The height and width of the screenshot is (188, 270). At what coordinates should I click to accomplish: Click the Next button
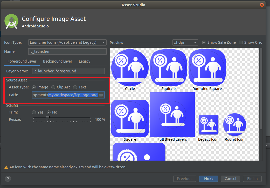[208, 178]
